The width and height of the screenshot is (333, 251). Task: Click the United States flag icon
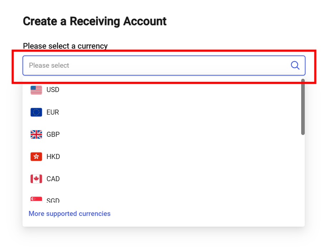coord(36,90)
